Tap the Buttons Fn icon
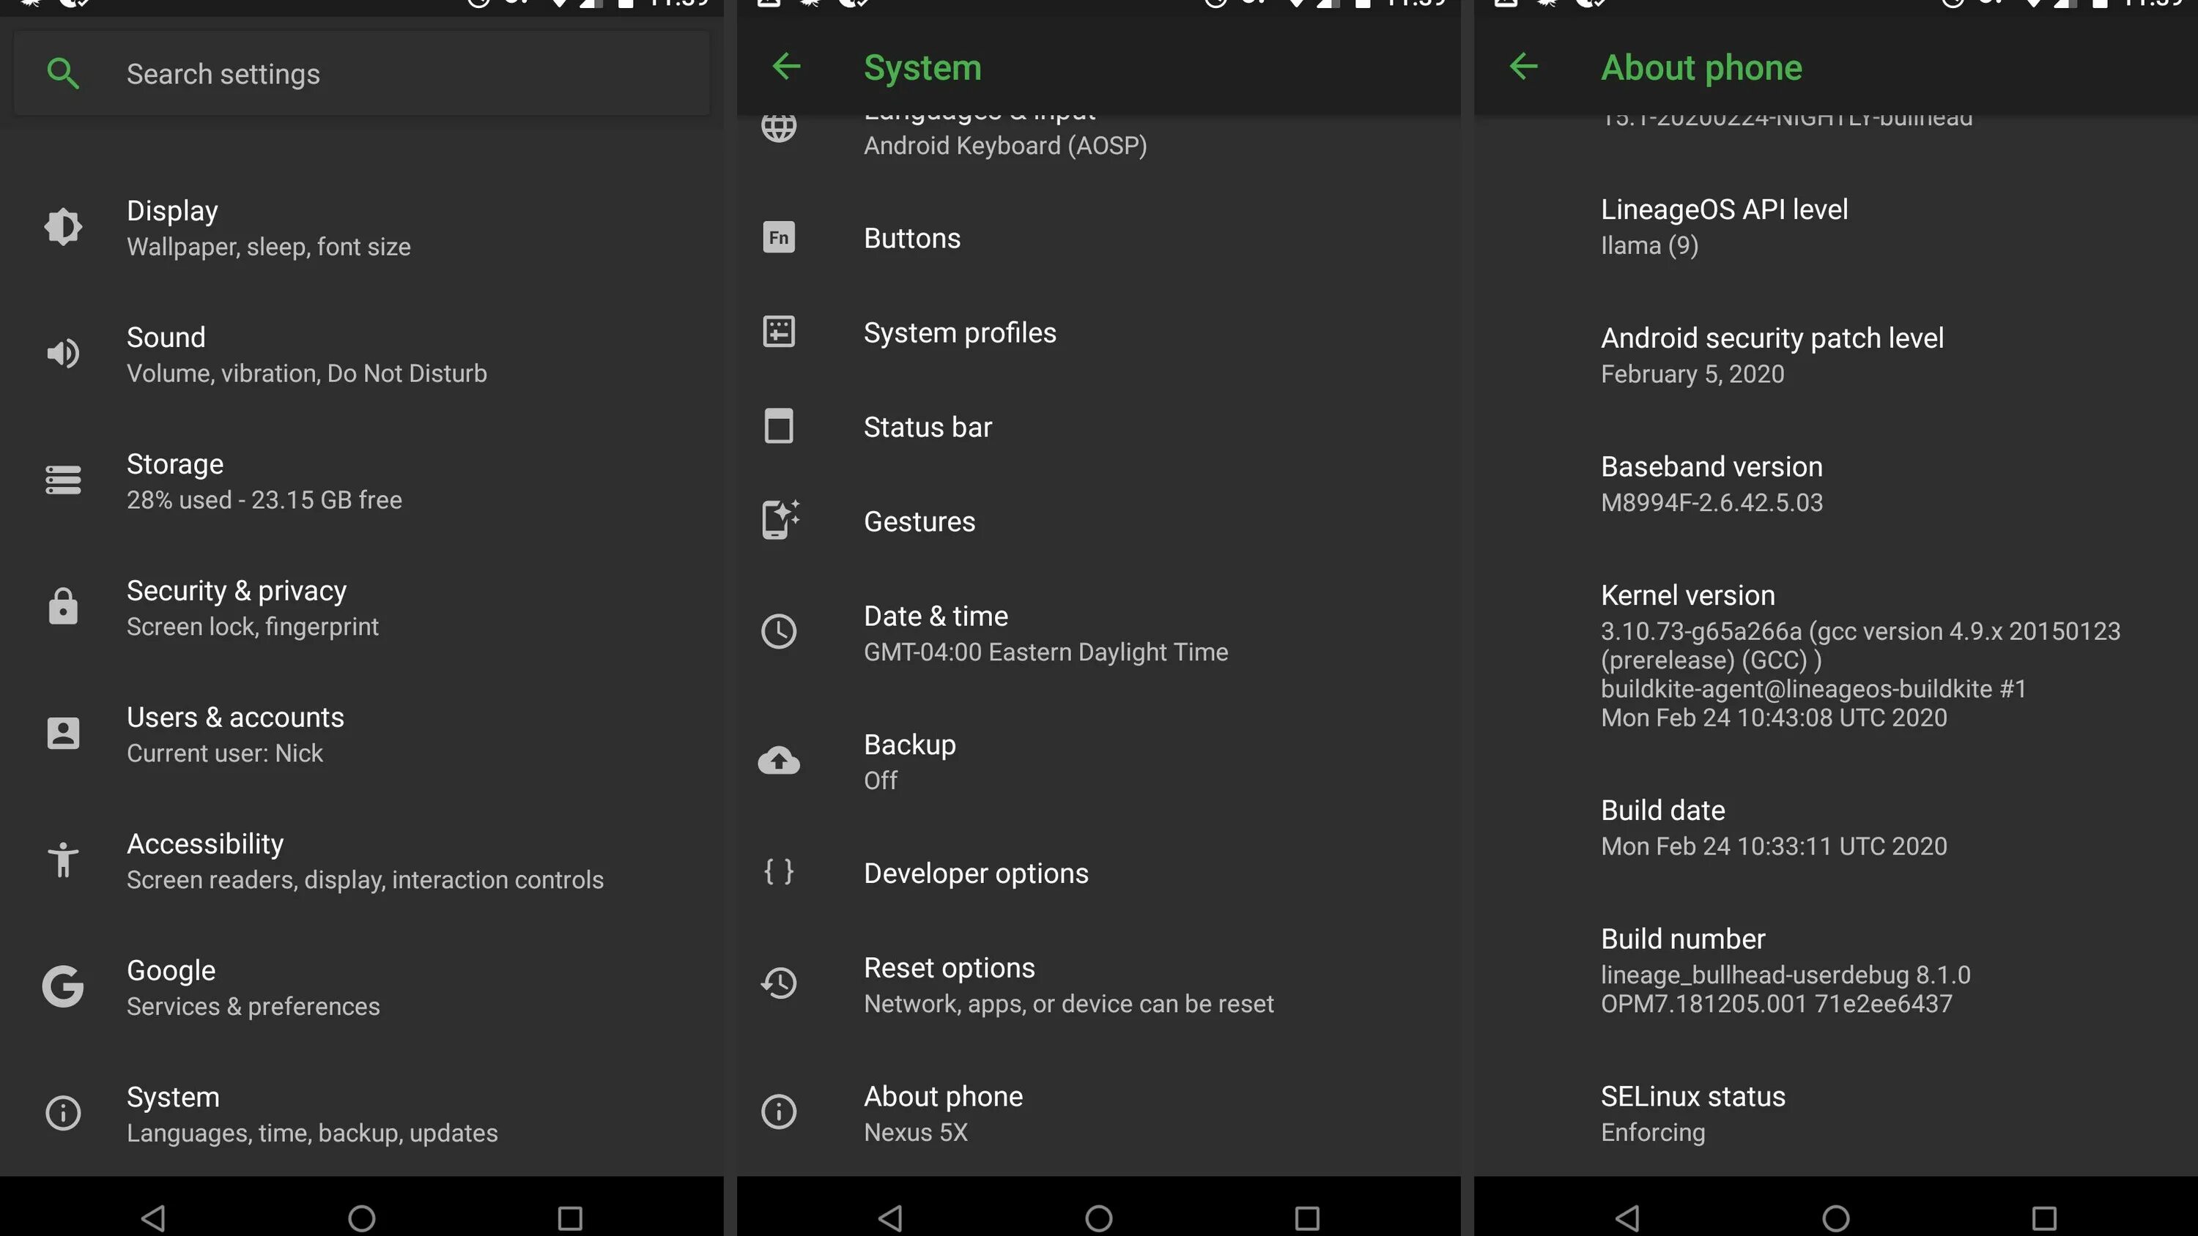Viewport: 2198px width, 1236px height. coord(779,237)
